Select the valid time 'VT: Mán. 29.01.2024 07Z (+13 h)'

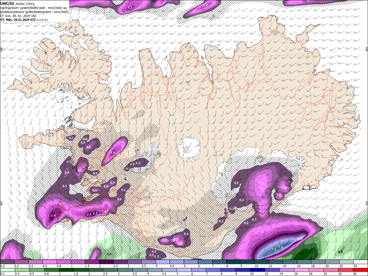24,20
